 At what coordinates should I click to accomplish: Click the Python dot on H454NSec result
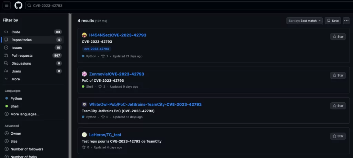(x=83, y=56)
